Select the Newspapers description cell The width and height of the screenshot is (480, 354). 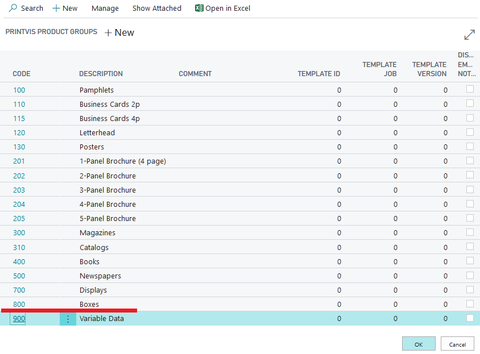[100, 276]
